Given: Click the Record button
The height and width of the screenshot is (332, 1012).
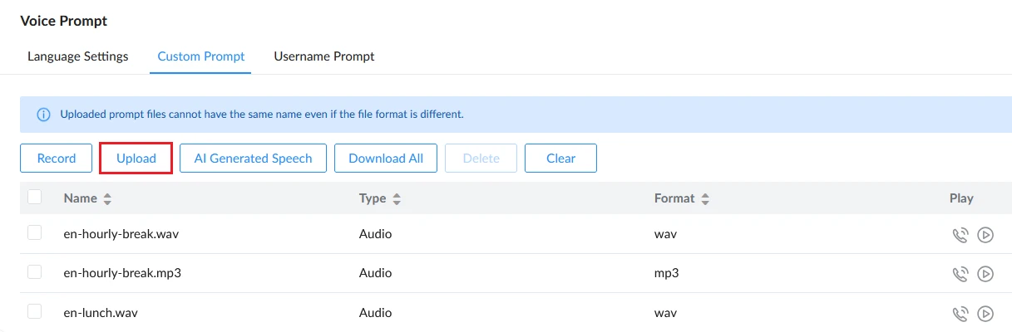Looking at the screenshot, I should pyautogui.click(x=57, y=158).
